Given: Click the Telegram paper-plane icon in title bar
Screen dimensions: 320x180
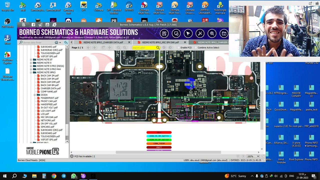Looking at the screenshot, I should pyautogui.click(x=40, y=25).
